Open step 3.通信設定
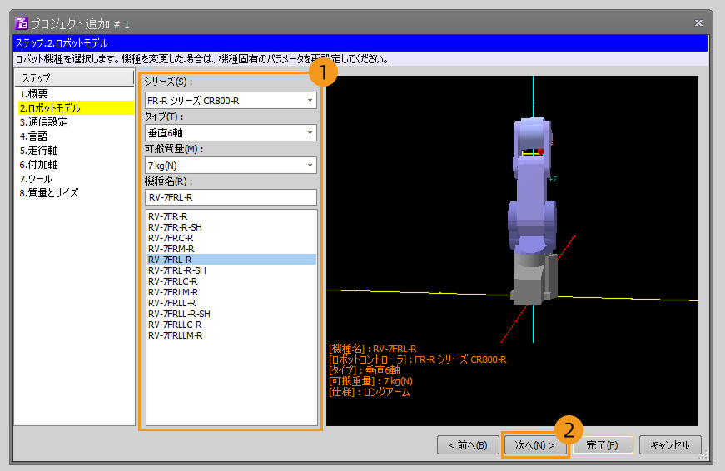This screenshot has width=725, height=471. [x=44, y=121]
